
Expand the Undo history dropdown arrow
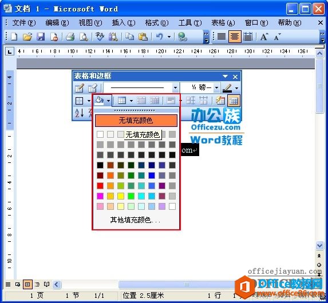pos(169,37)
